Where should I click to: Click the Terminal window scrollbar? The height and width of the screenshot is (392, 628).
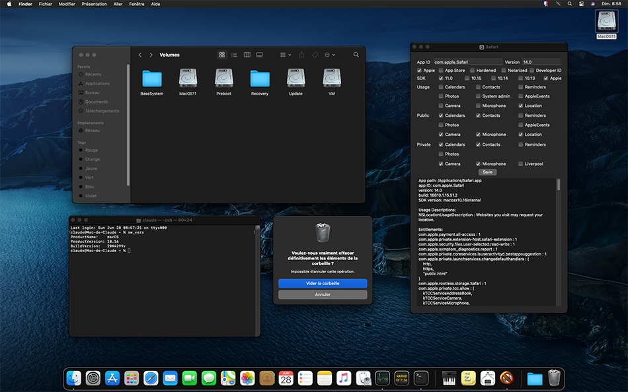pyautogui.click(x=258, y=280)
